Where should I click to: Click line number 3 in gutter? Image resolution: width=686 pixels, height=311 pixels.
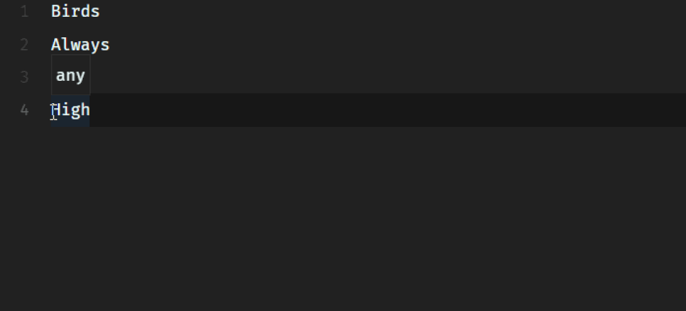point(24,77)
